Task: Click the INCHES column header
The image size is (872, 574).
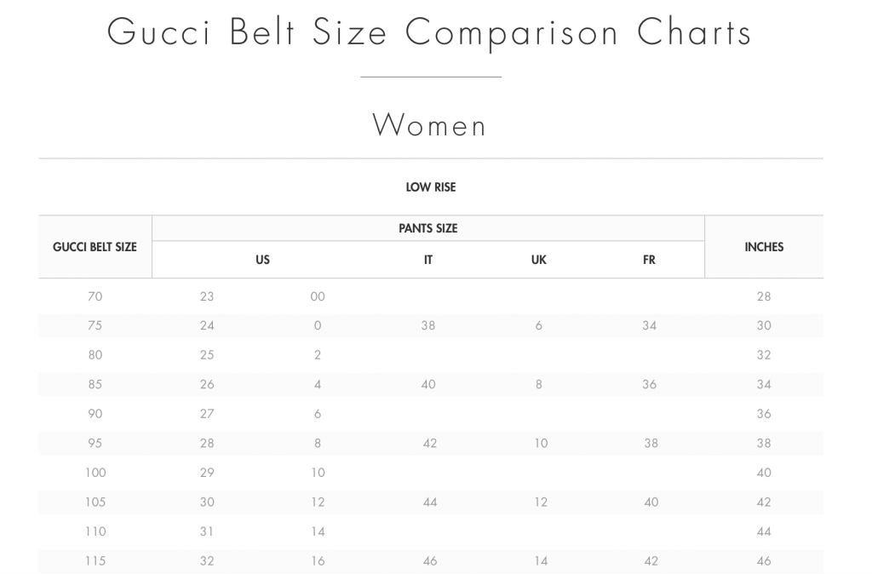Action: [x=764, y=247]
